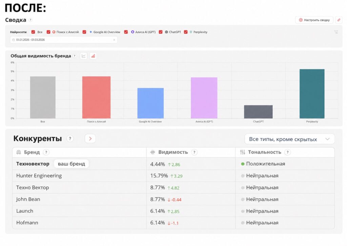Click the teal Perplexity bar
Screen dimensions: 347x246
312,94
